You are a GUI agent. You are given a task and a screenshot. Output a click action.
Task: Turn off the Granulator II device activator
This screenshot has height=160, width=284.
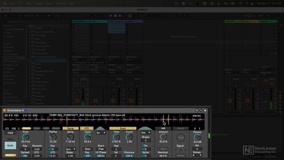point(4,110)
